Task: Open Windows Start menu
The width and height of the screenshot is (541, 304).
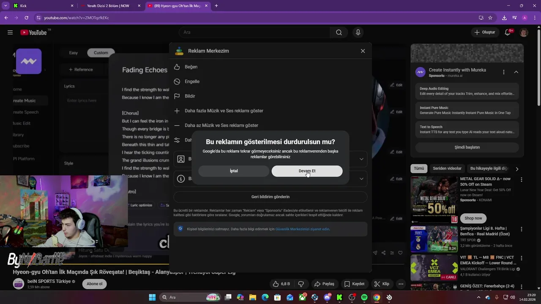Action: tap(152, 297)
